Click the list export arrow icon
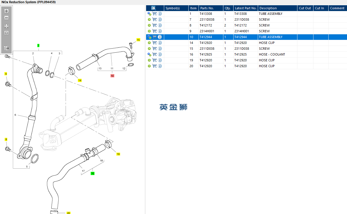 (x=6, y=48)
